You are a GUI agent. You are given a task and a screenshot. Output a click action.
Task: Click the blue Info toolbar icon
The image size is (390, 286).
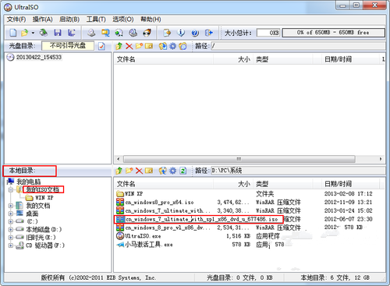[181, 33]
